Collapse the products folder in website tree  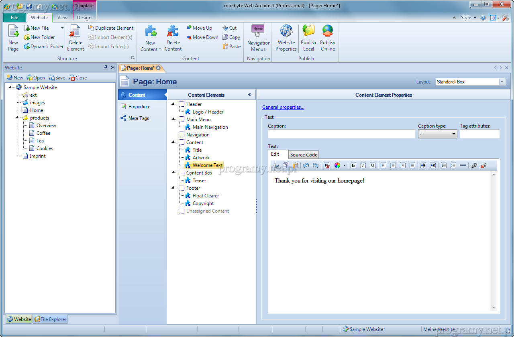pos(17,118)
